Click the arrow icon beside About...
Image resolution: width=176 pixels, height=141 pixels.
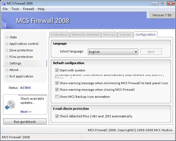pos(7,70)
